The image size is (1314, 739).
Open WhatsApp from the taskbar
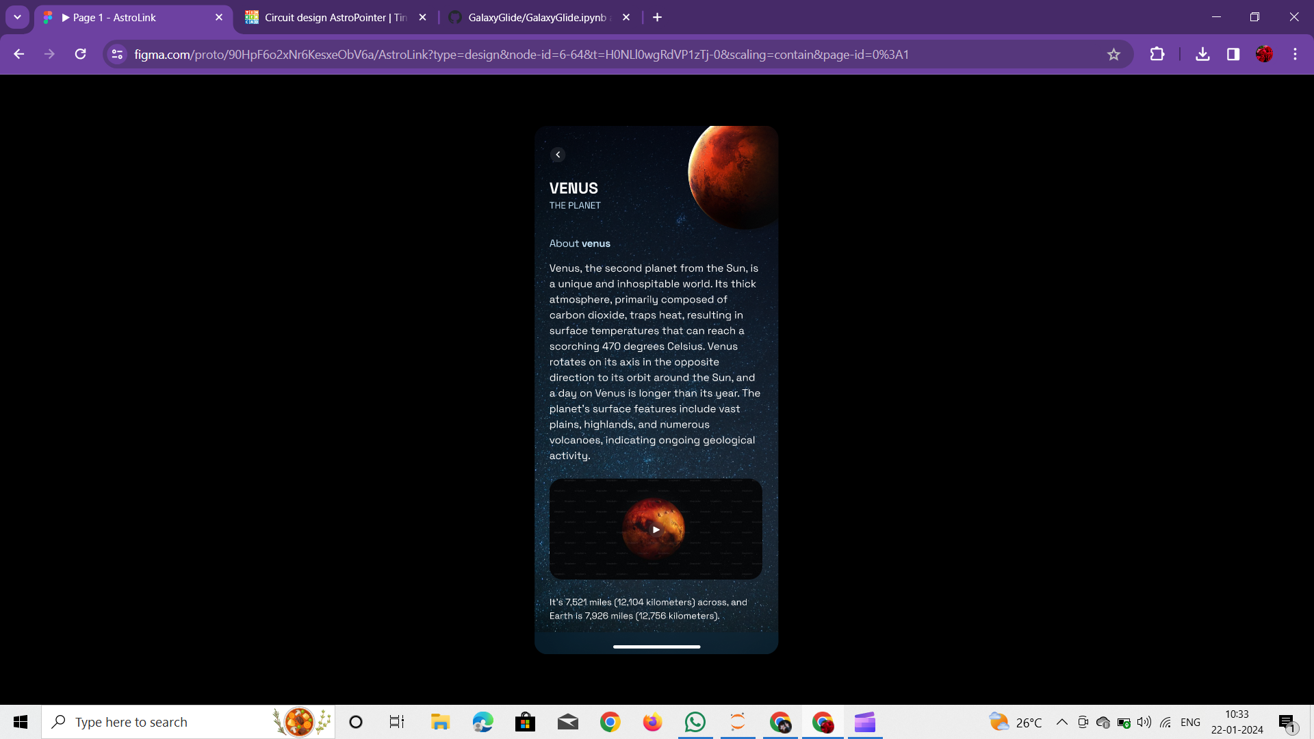695,722
